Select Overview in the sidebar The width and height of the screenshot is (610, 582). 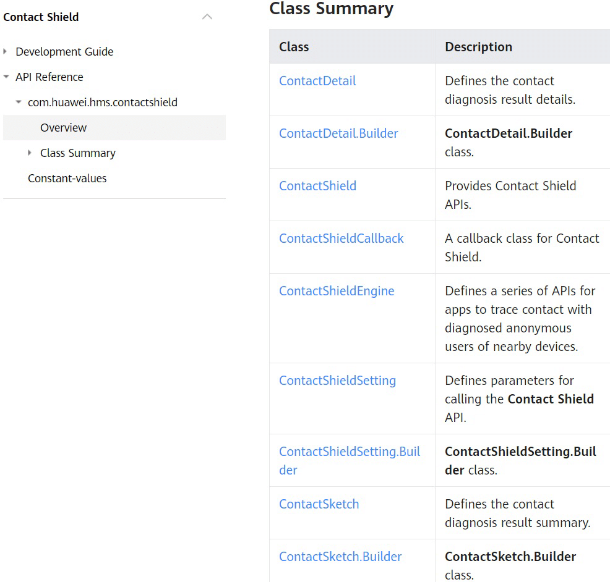[x=63, y=128]
